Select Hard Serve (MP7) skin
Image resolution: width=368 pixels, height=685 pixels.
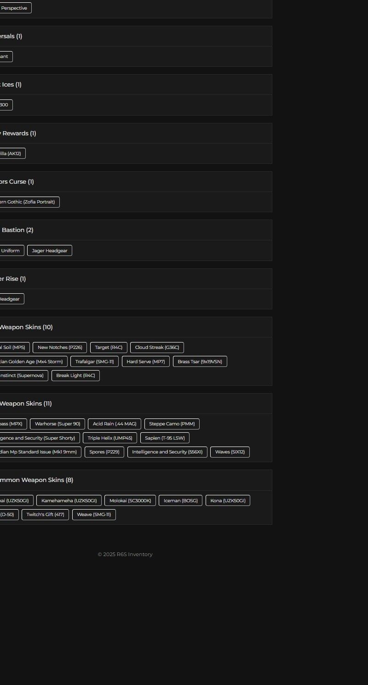tap(145, 361)
